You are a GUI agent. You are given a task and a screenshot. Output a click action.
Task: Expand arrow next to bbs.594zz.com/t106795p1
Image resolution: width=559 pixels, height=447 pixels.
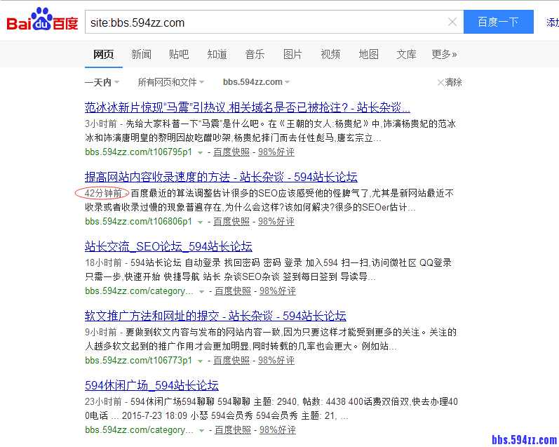coord(201,153)
